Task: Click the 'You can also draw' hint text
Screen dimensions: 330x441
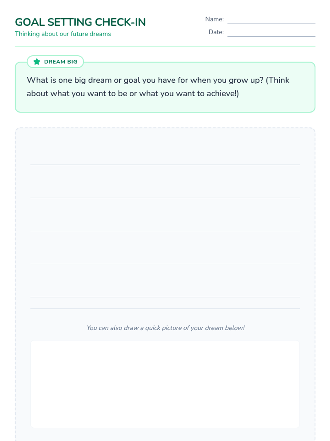Action: click(x=165, y=328)
